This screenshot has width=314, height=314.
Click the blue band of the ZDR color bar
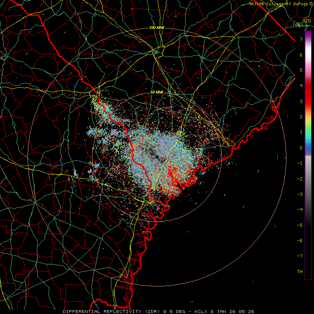tap(308, 148)
